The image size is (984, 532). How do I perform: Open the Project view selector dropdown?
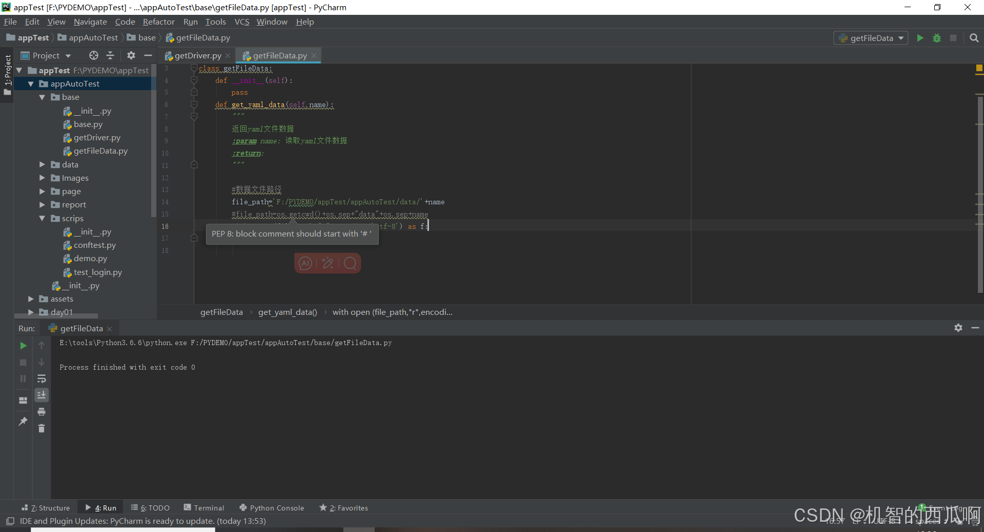(46, 55)
